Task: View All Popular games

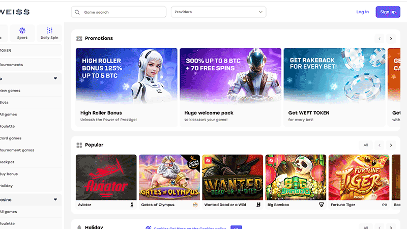Action: 366,145
